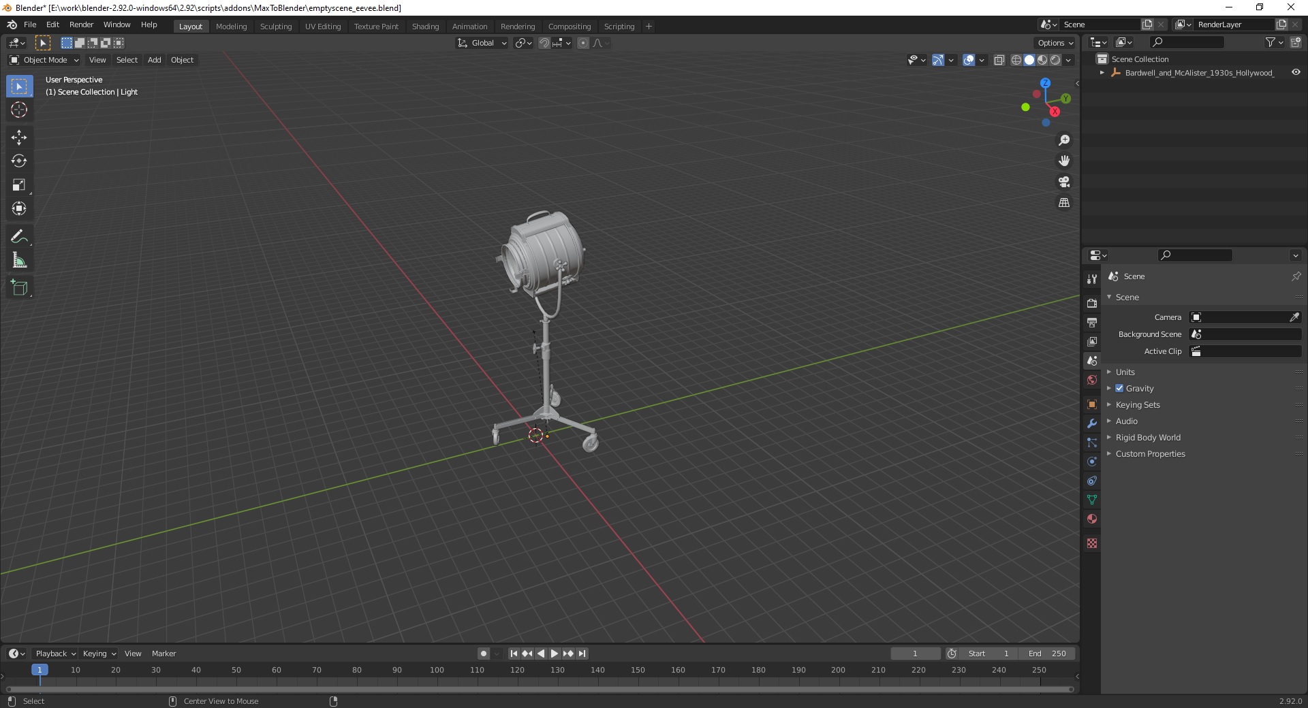The height and width of the screenshot is (708, 1308).
Task: Open the Playback dropdown
Action: coord(55,654)
